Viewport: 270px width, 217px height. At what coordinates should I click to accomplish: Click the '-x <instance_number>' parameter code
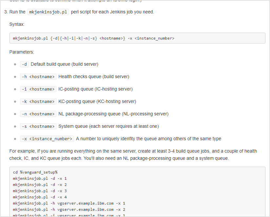[x=47, y=139]
